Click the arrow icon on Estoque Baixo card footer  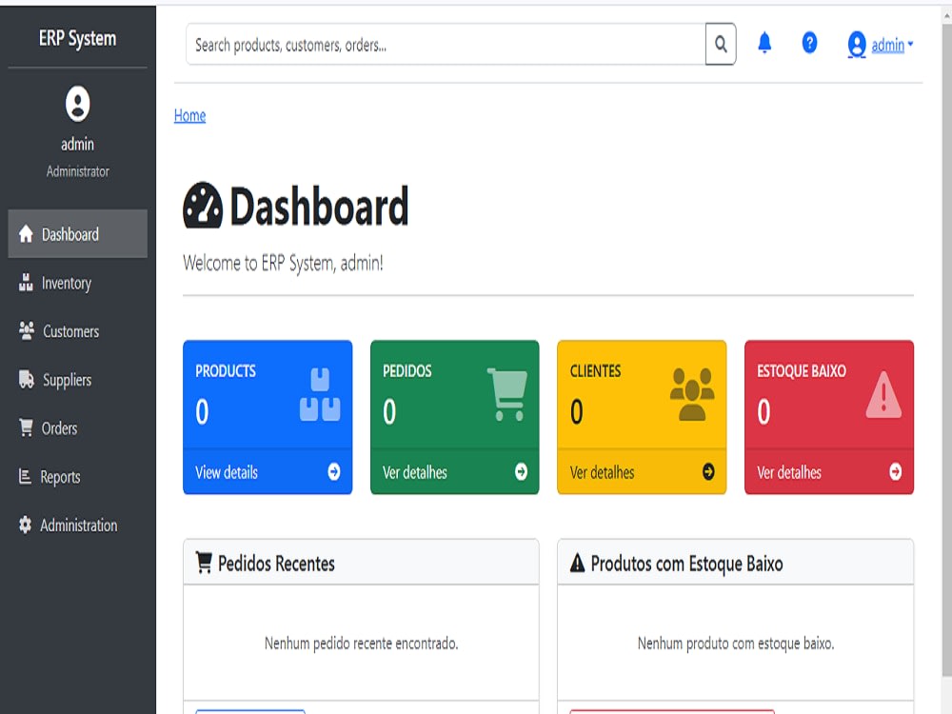[x=896, y=472]
